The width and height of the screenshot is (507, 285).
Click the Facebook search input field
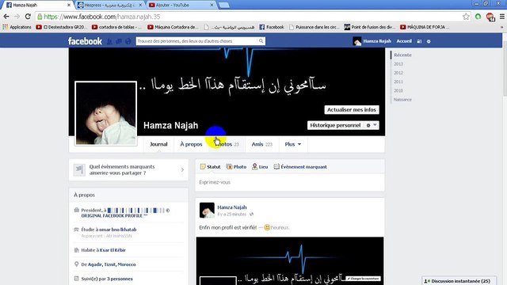(x=196, y=41)
